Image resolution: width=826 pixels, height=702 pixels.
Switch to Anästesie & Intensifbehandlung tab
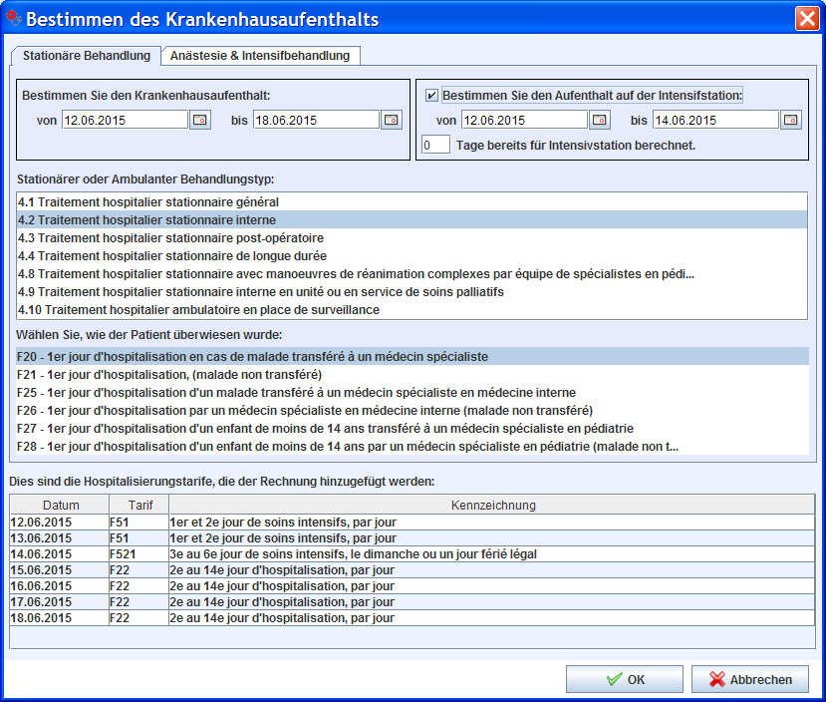(260, 56)
